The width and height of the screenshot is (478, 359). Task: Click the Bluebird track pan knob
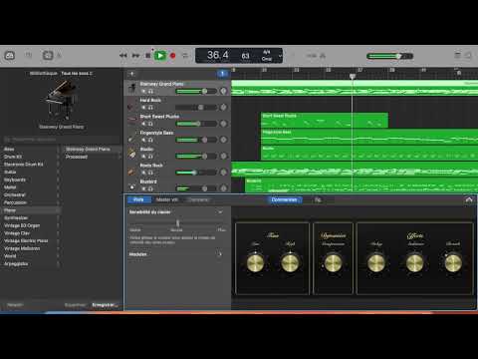[x=223, y=188]
